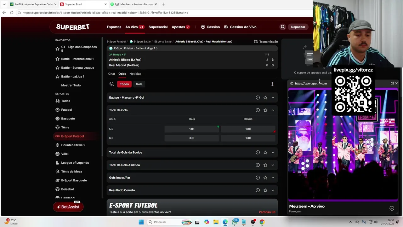Select the Counter-Strike 2 icon
403x227 pixels.
tap(57, 145)
